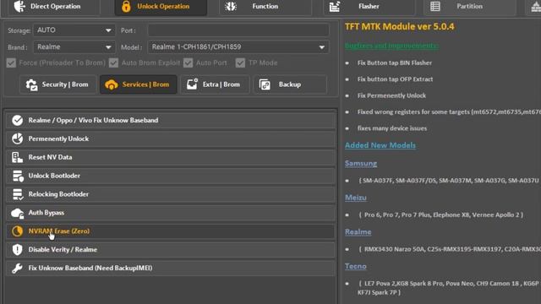Switch to Unlock Operation tab
Screen dimensions: 541x304
coord(161,7)
